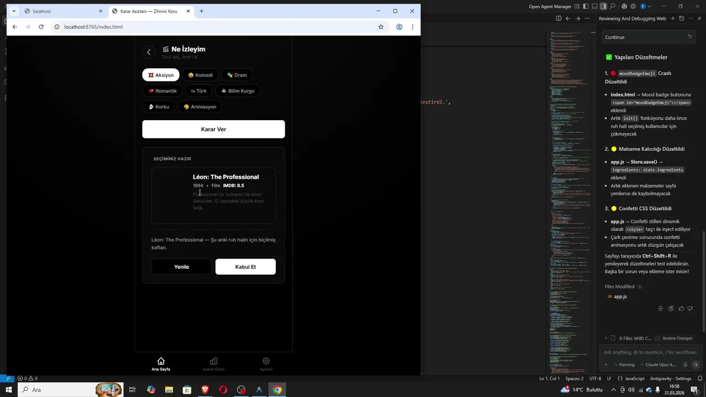Copy the agent response
Image resolution: width=706 pixels, height=397 pixels.
click(671, 309)
